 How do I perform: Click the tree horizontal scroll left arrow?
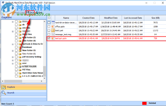(x=3, y=81)
